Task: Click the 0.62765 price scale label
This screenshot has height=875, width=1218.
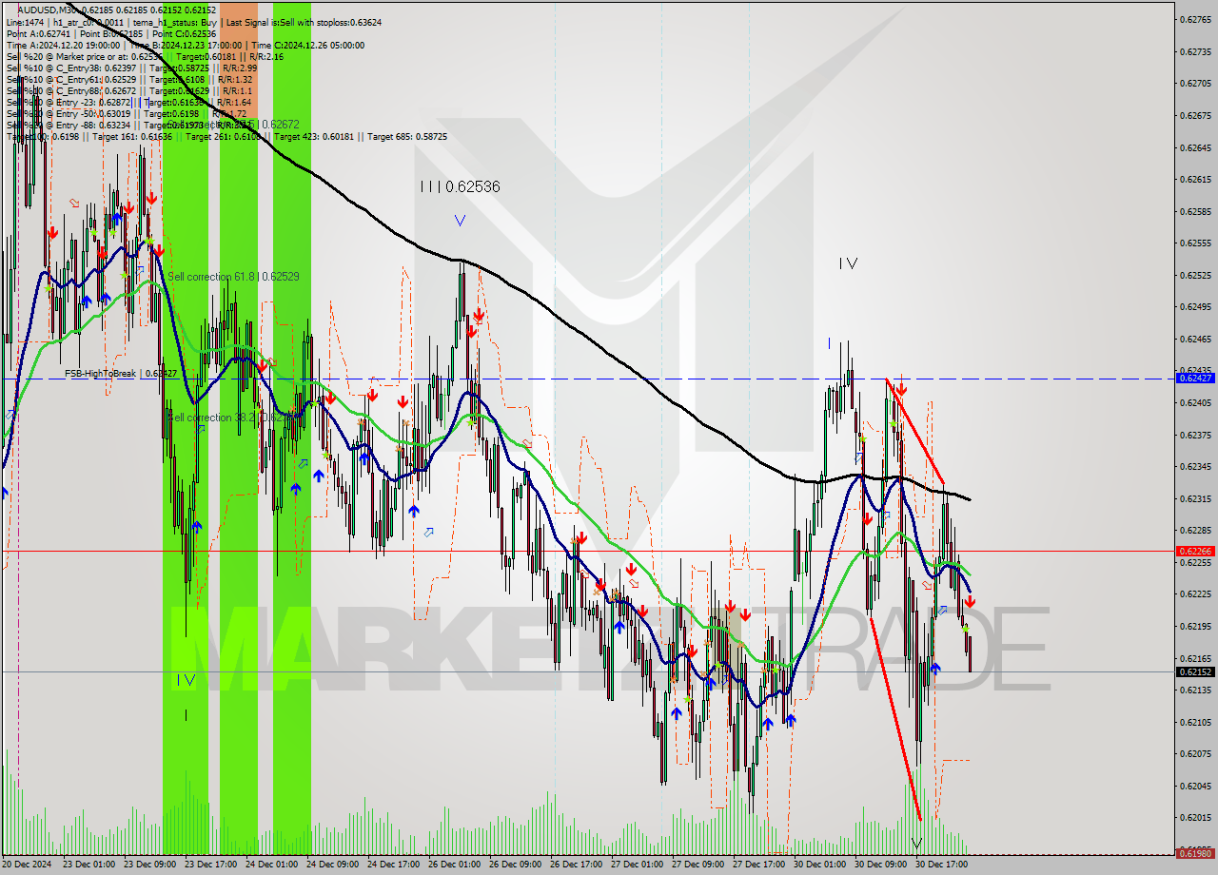Action: coord(1195,19)
